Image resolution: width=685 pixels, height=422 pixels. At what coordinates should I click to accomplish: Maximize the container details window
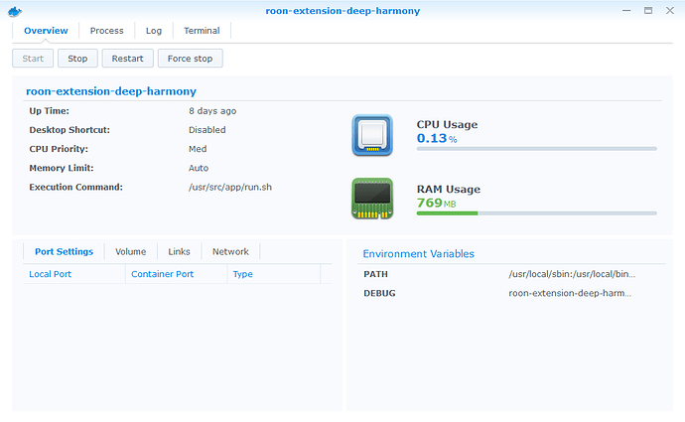(648, 11)
